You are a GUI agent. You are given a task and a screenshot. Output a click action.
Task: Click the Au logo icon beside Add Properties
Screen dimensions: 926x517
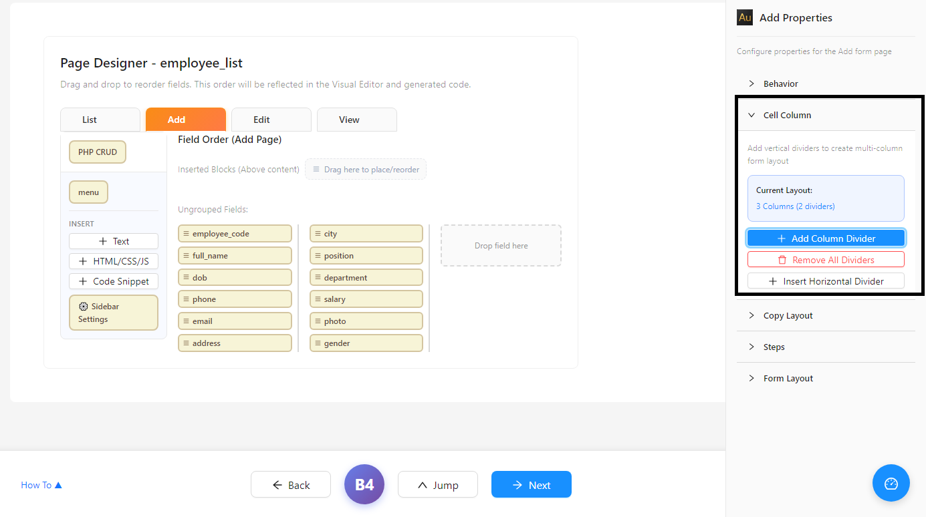745,17
